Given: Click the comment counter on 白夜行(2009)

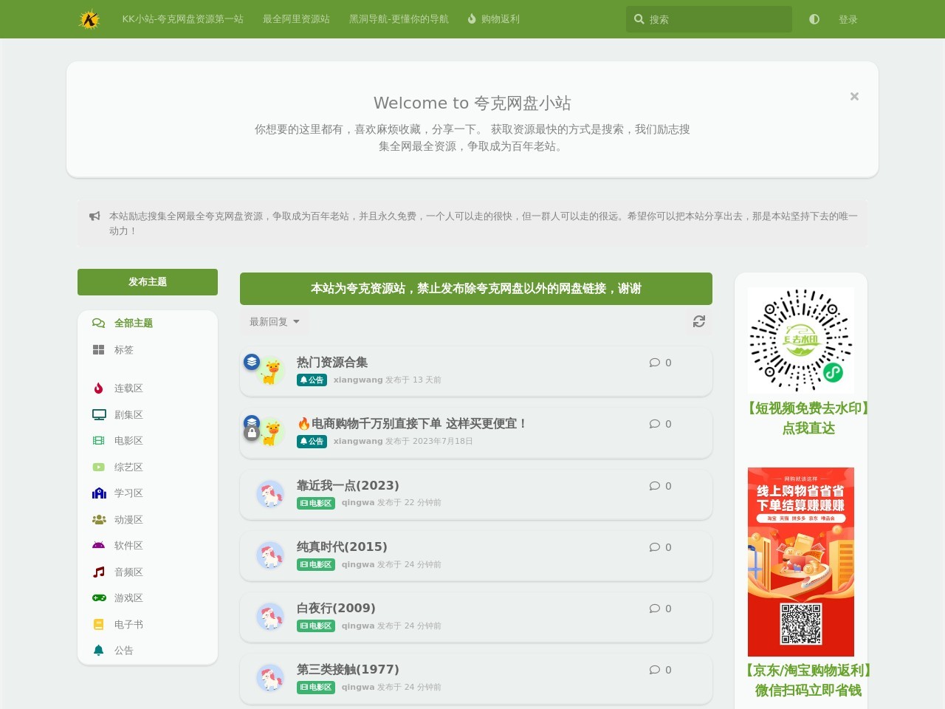Looking at the screenshot, I should click(659, 609).
